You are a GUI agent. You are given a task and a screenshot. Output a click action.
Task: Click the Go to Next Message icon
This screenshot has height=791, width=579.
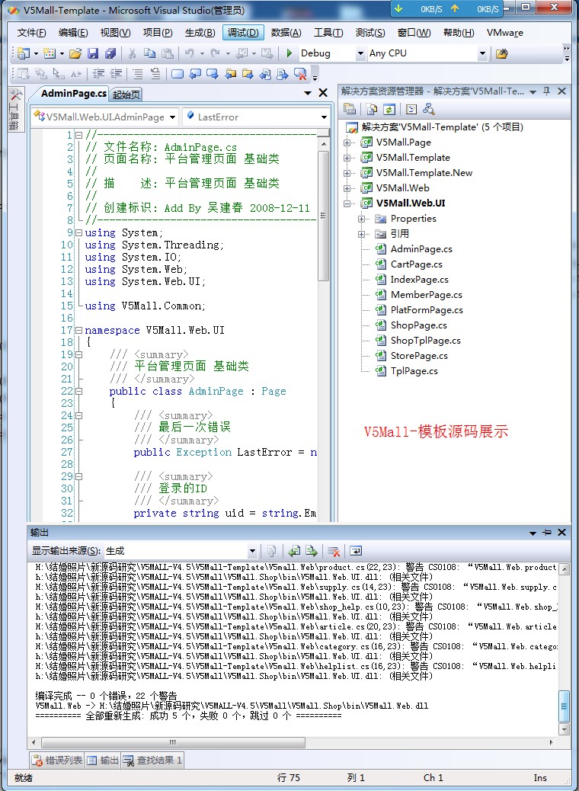point(311,551)
